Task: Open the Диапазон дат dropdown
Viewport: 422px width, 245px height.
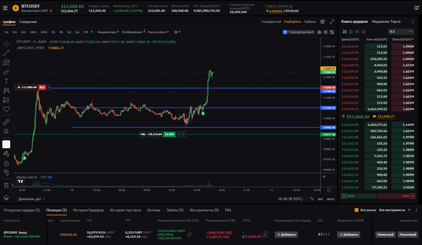Action: pos(32,199)
